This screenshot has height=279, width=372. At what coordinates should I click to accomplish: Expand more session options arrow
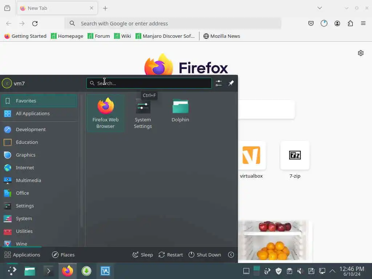231,255
